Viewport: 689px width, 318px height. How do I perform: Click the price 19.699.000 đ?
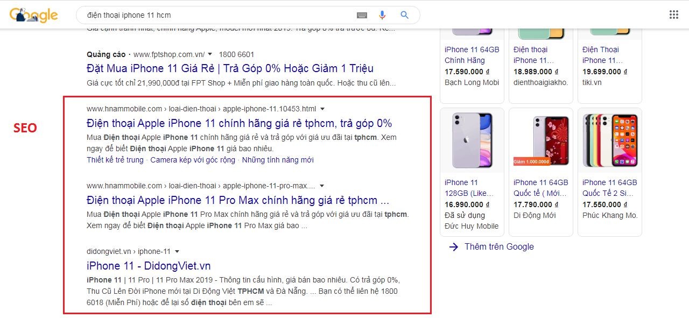(x=605, y=72)
